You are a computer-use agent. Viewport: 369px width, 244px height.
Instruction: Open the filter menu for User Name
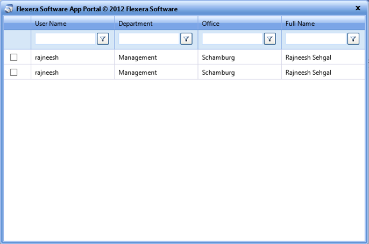[103, 39]
